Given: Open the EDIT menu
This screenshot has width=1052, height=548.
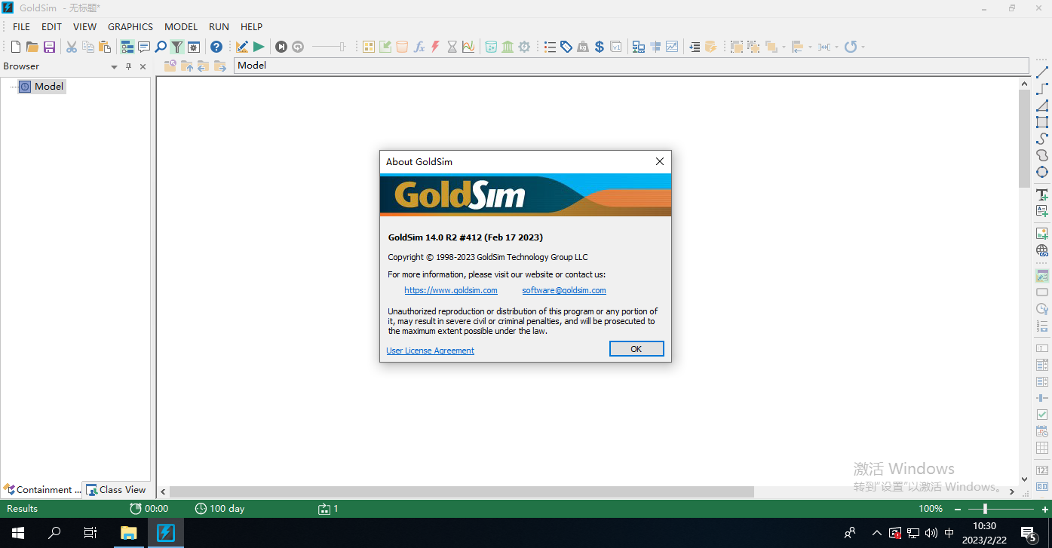Looking at the screenshot, I should [51, 26].
